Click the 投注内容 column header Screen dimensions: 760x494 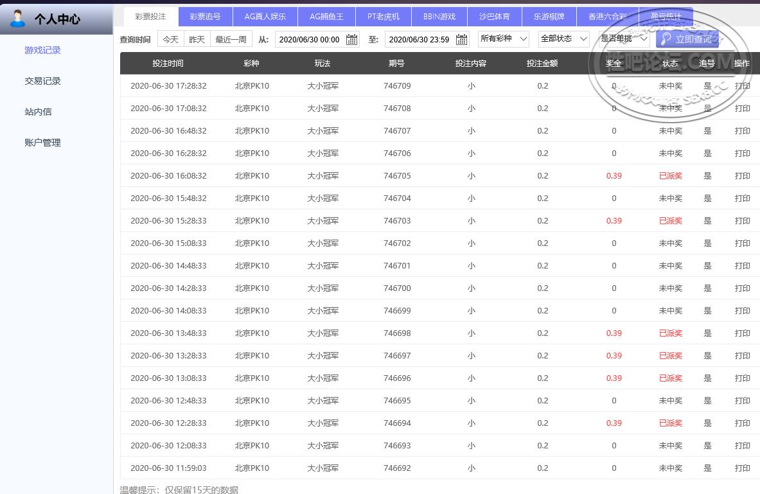471,64
